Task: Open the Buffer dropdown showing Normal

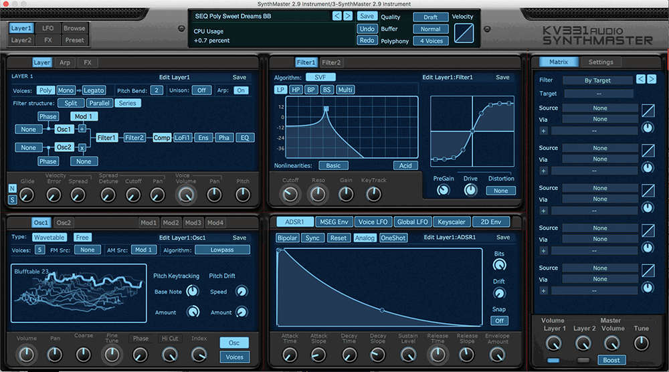Action: (430, 29)
